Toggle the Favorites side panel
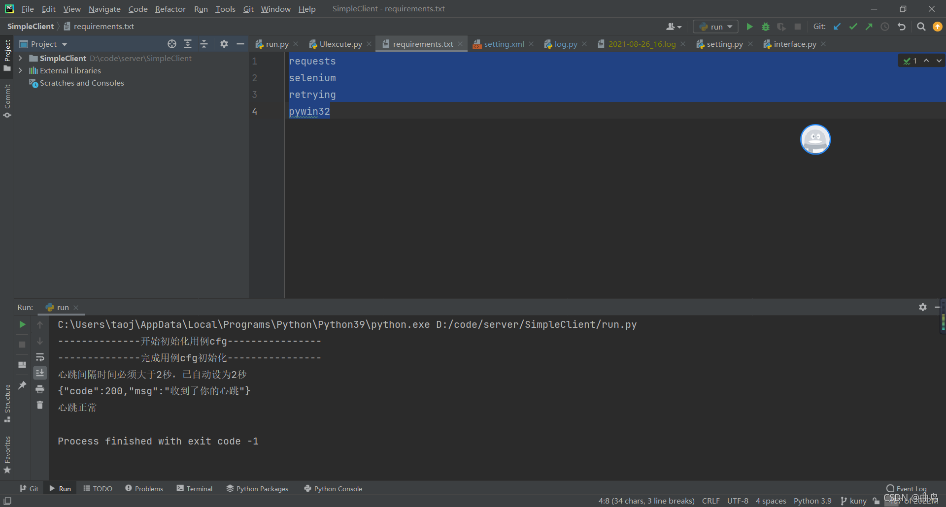946x507 pixels. tap(7, 455)
